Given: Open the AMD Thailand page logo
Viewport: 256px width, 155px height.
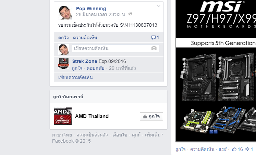Looking at the screenshot, I should (63, 116).
